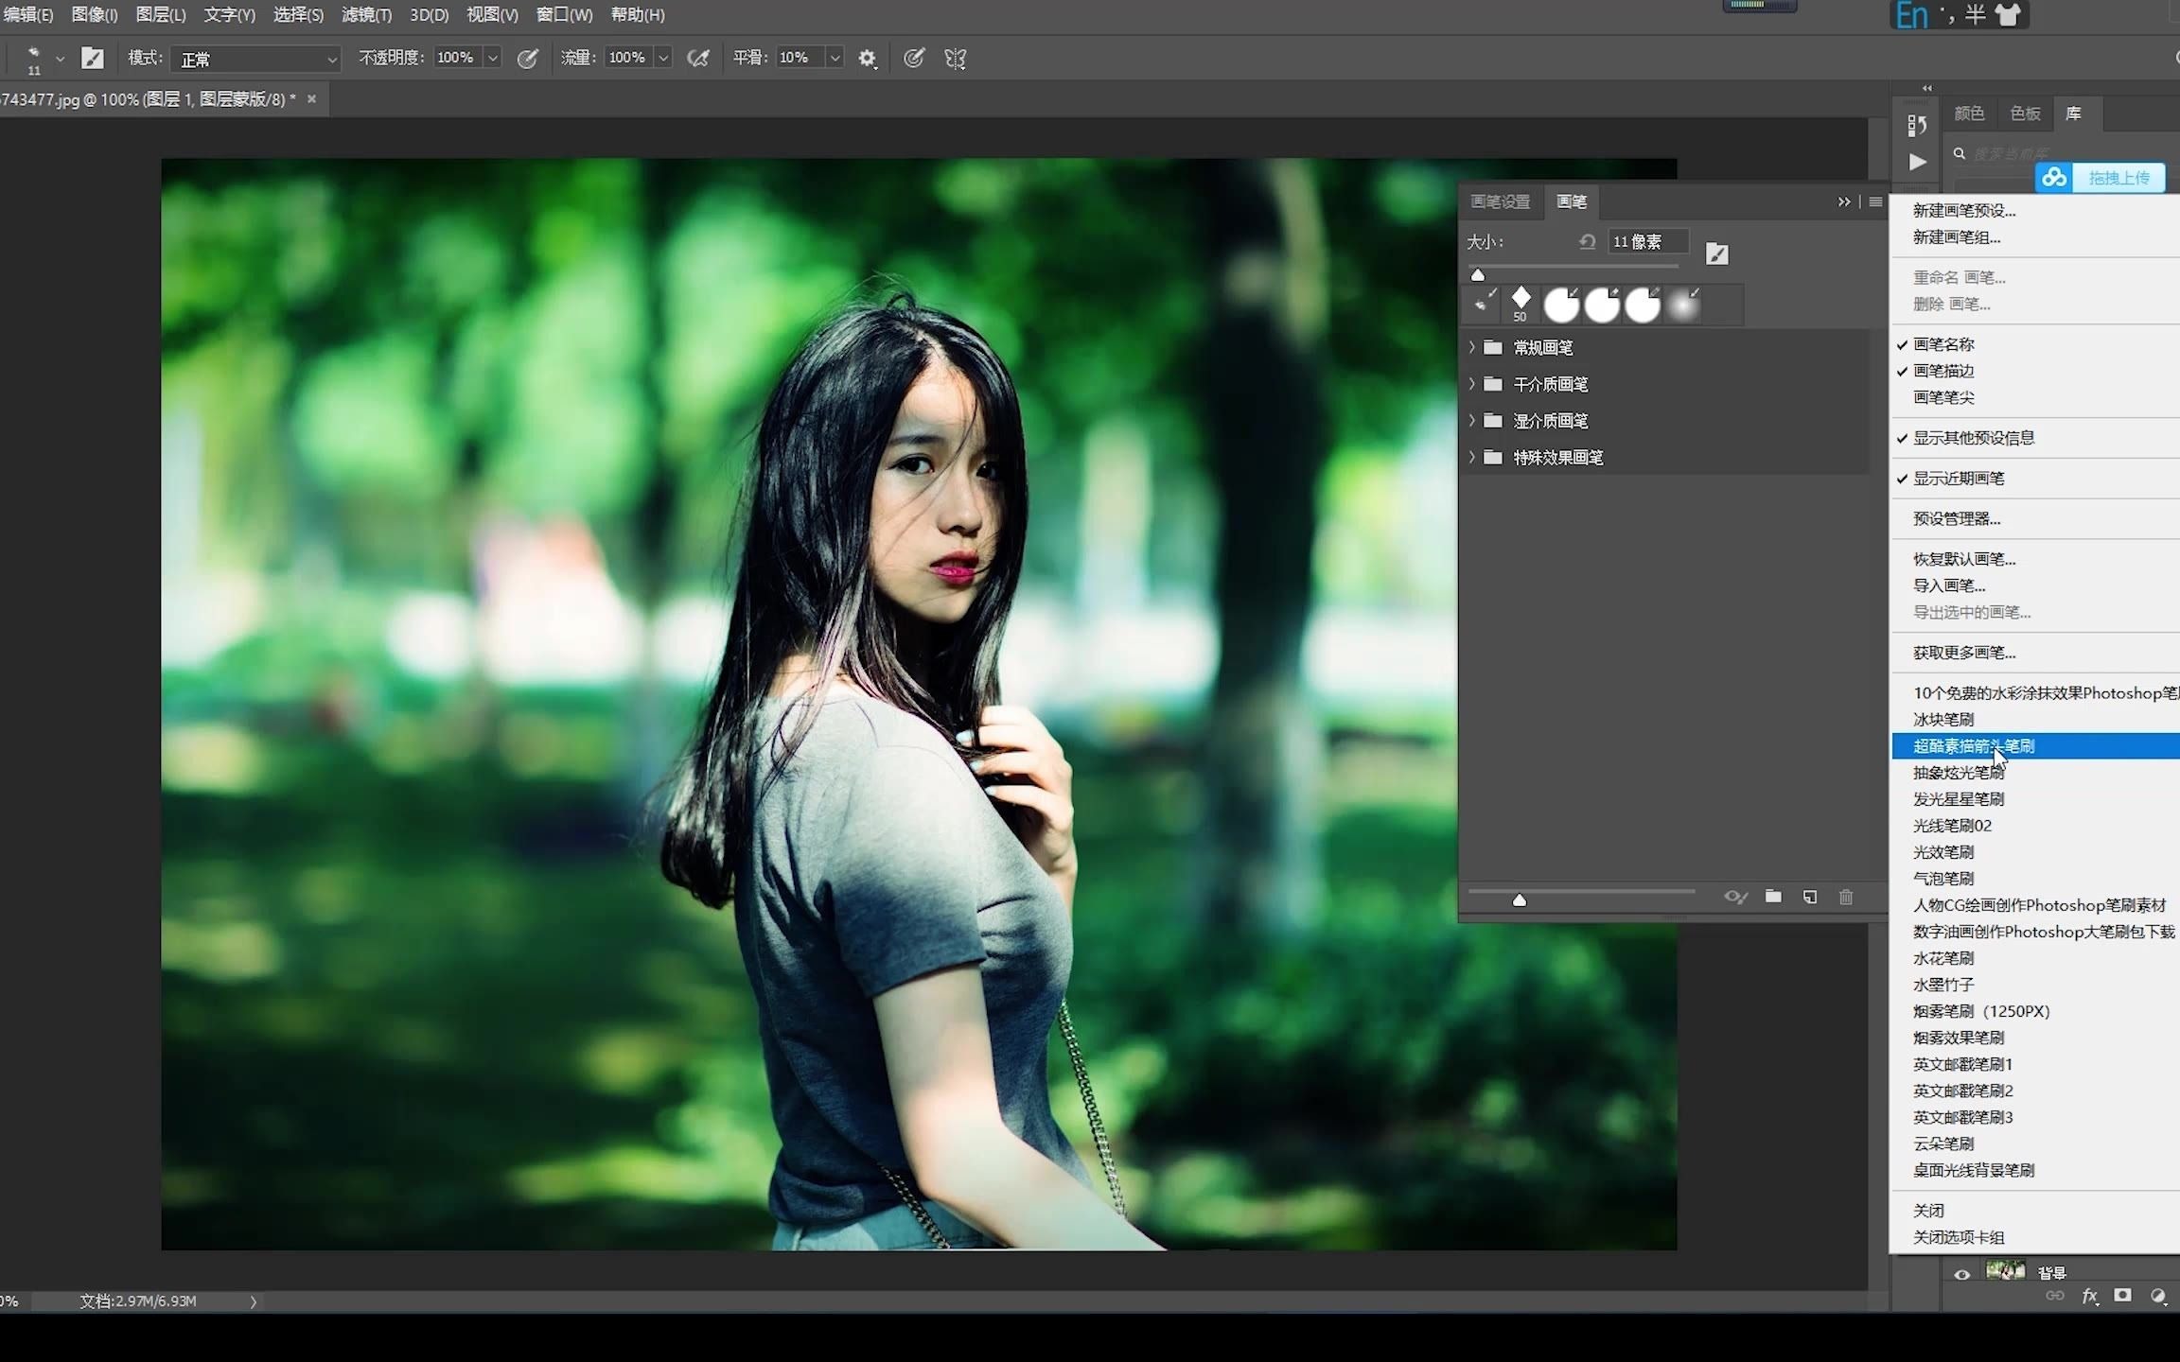This screenshot has width=2180, height=1362.
Task: Click the pressure-for-opacity icon beside 不透明度
Action: coord(528,59)
